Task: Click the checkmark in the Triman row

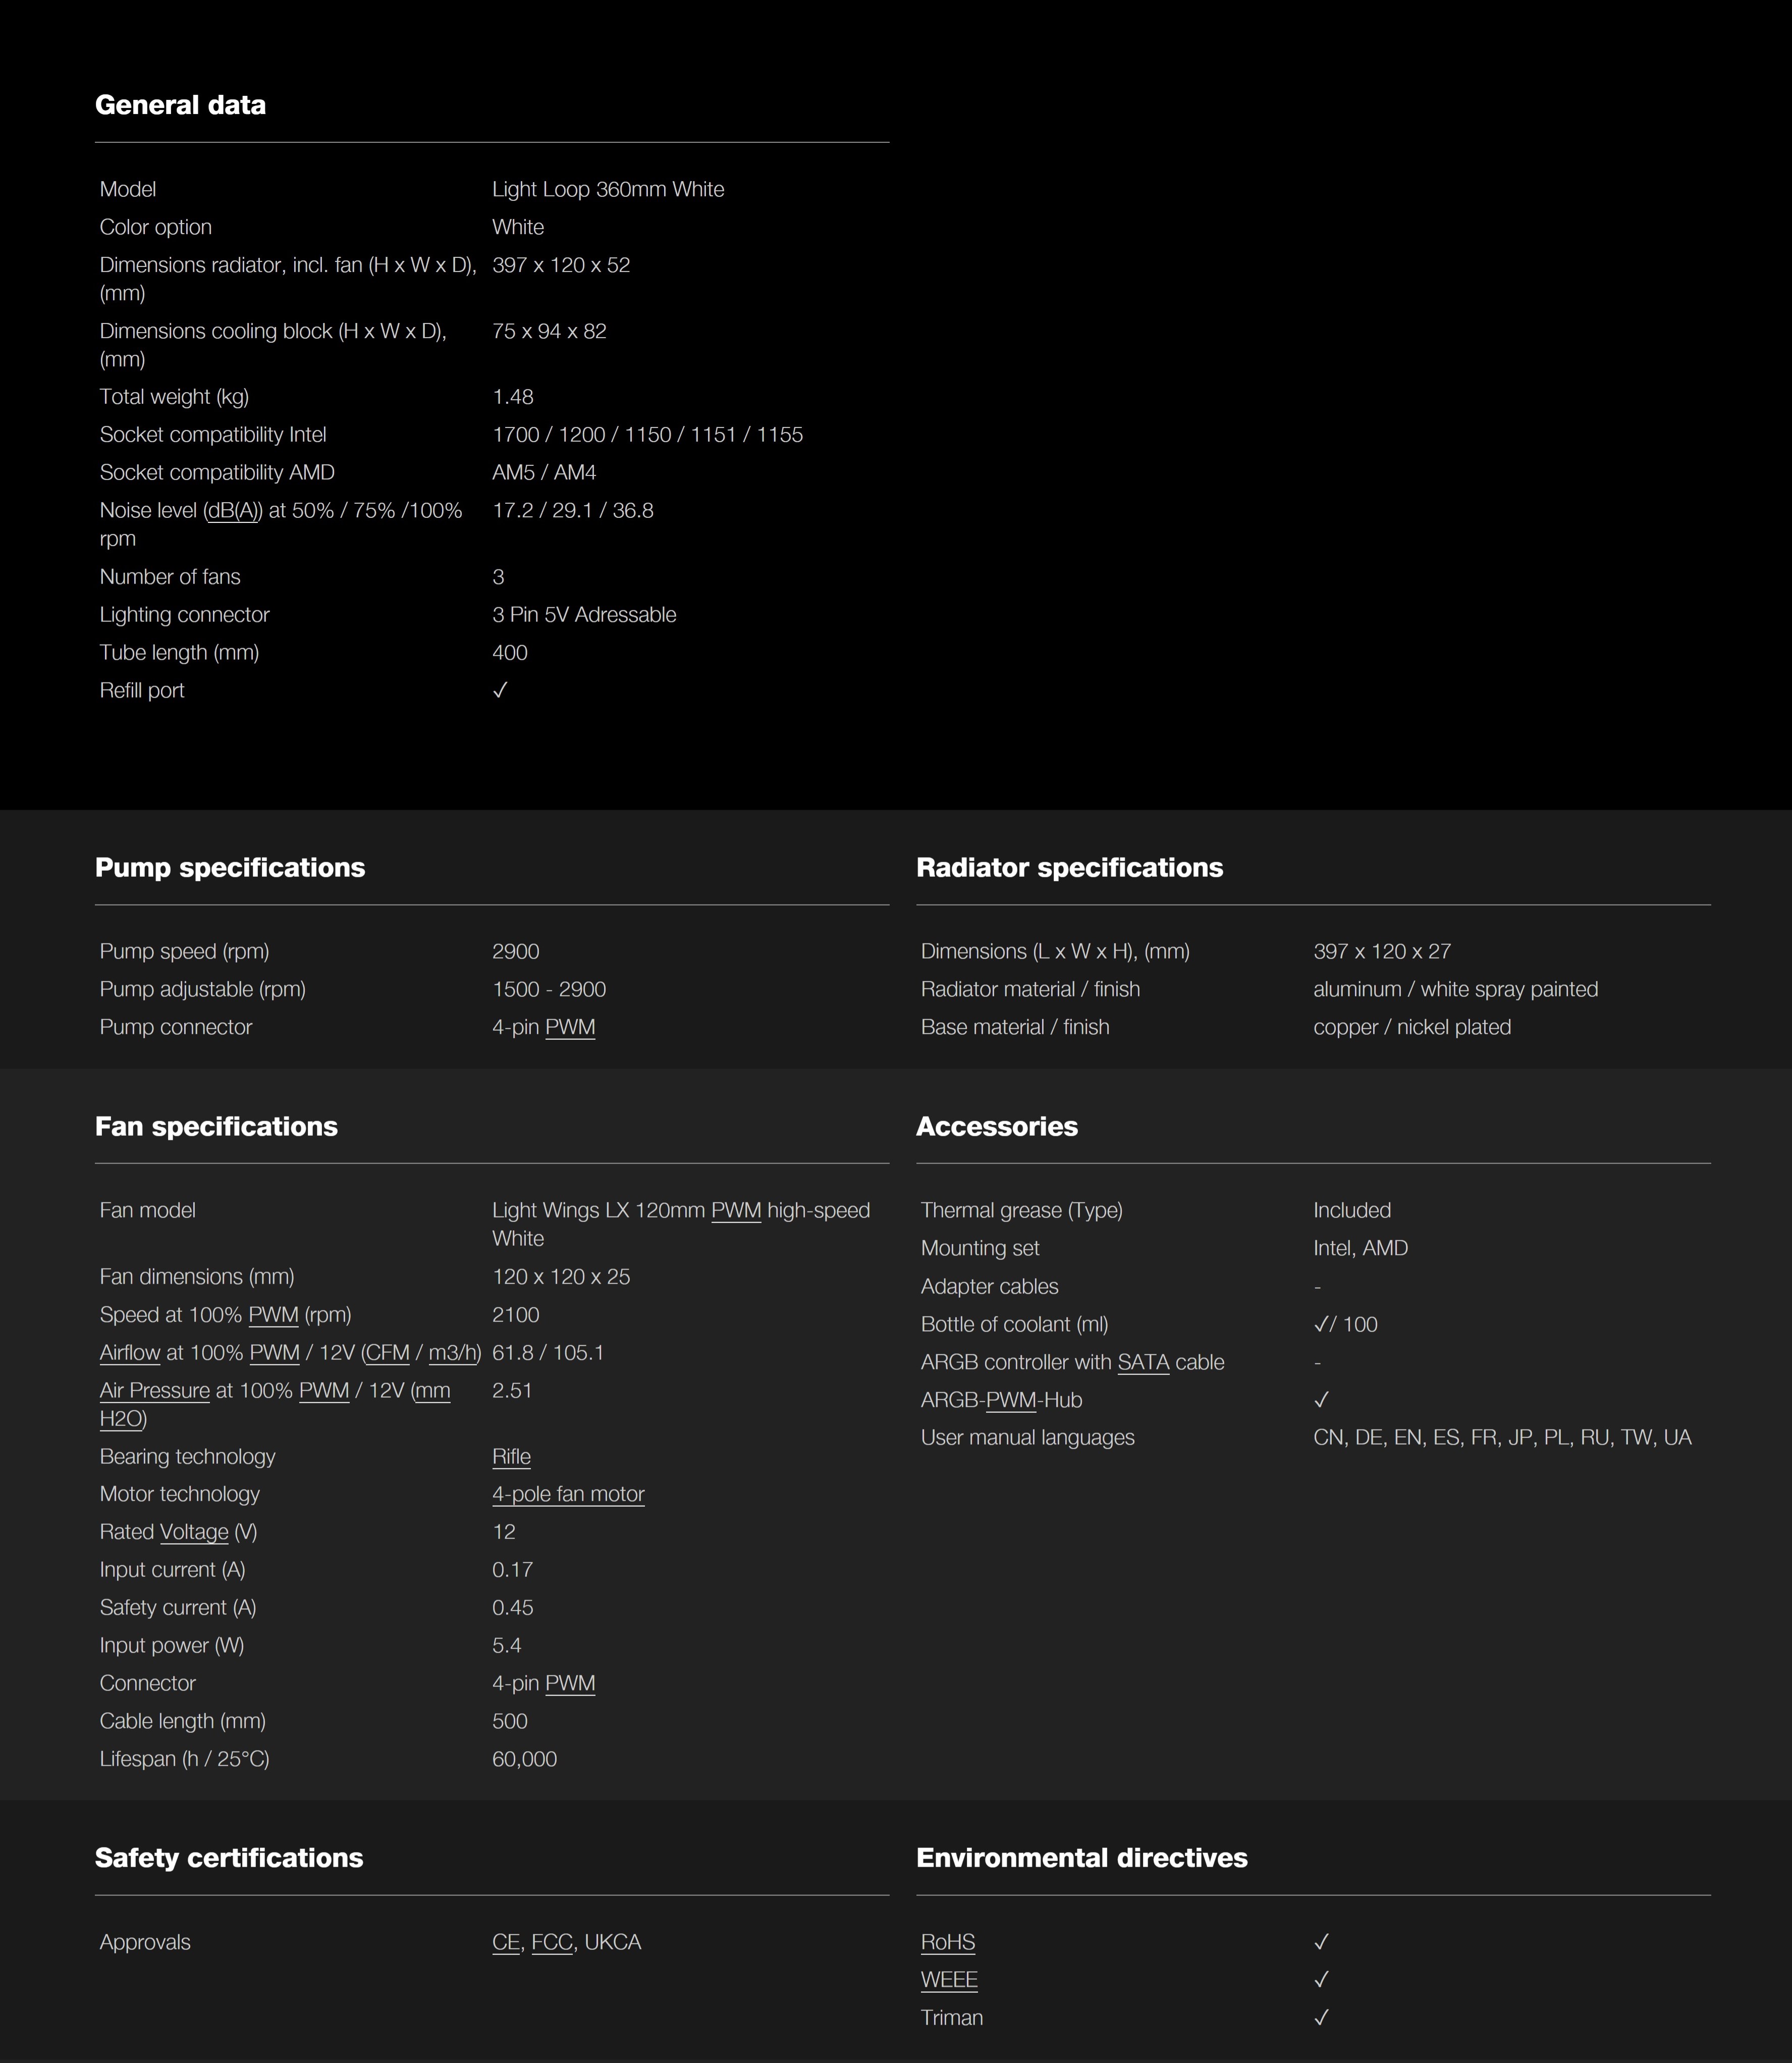Action: coord(1321,2018)
